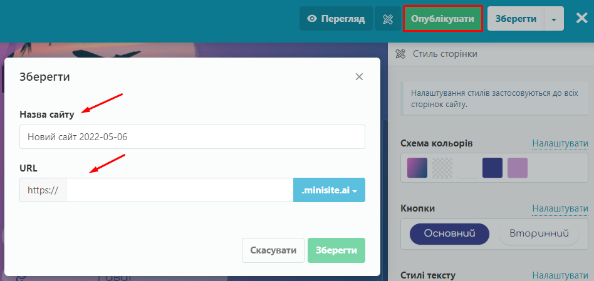This screenshot has height=281, width=594.
Task: Click the Стилі тексту heading
Action: (x=428, y=275)
